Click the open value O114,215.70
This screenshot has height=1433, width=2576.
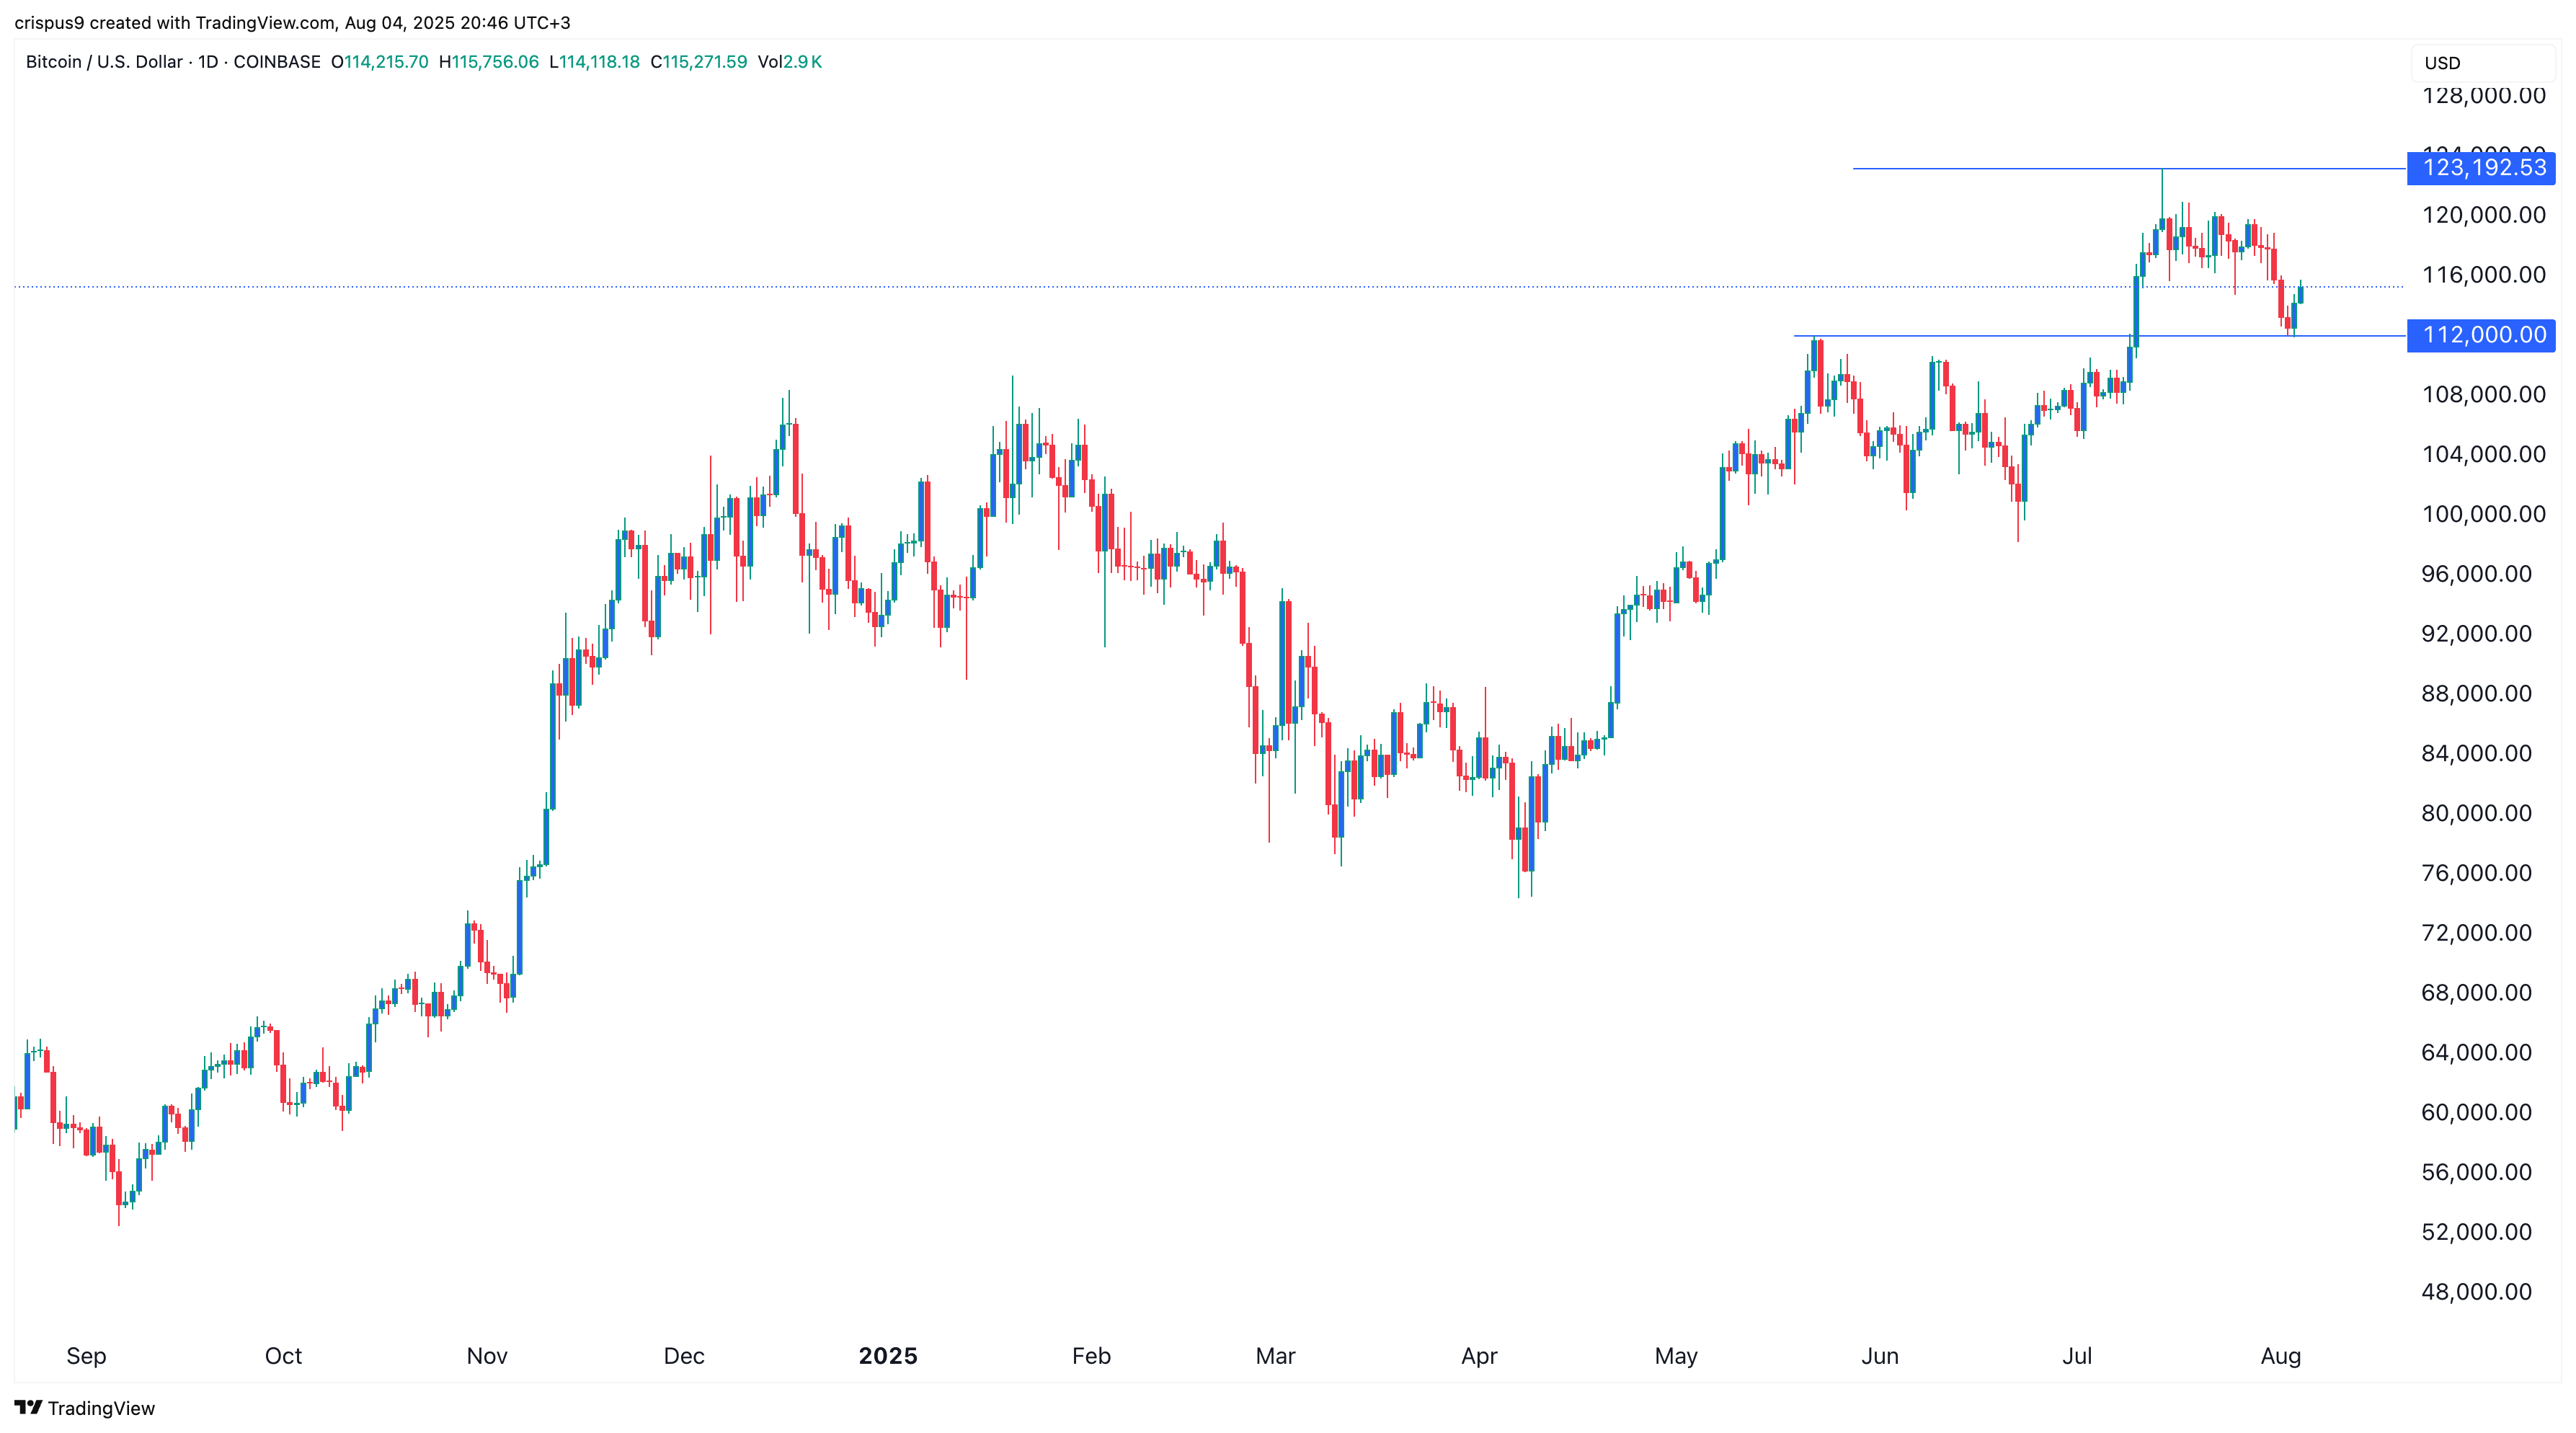380,62
